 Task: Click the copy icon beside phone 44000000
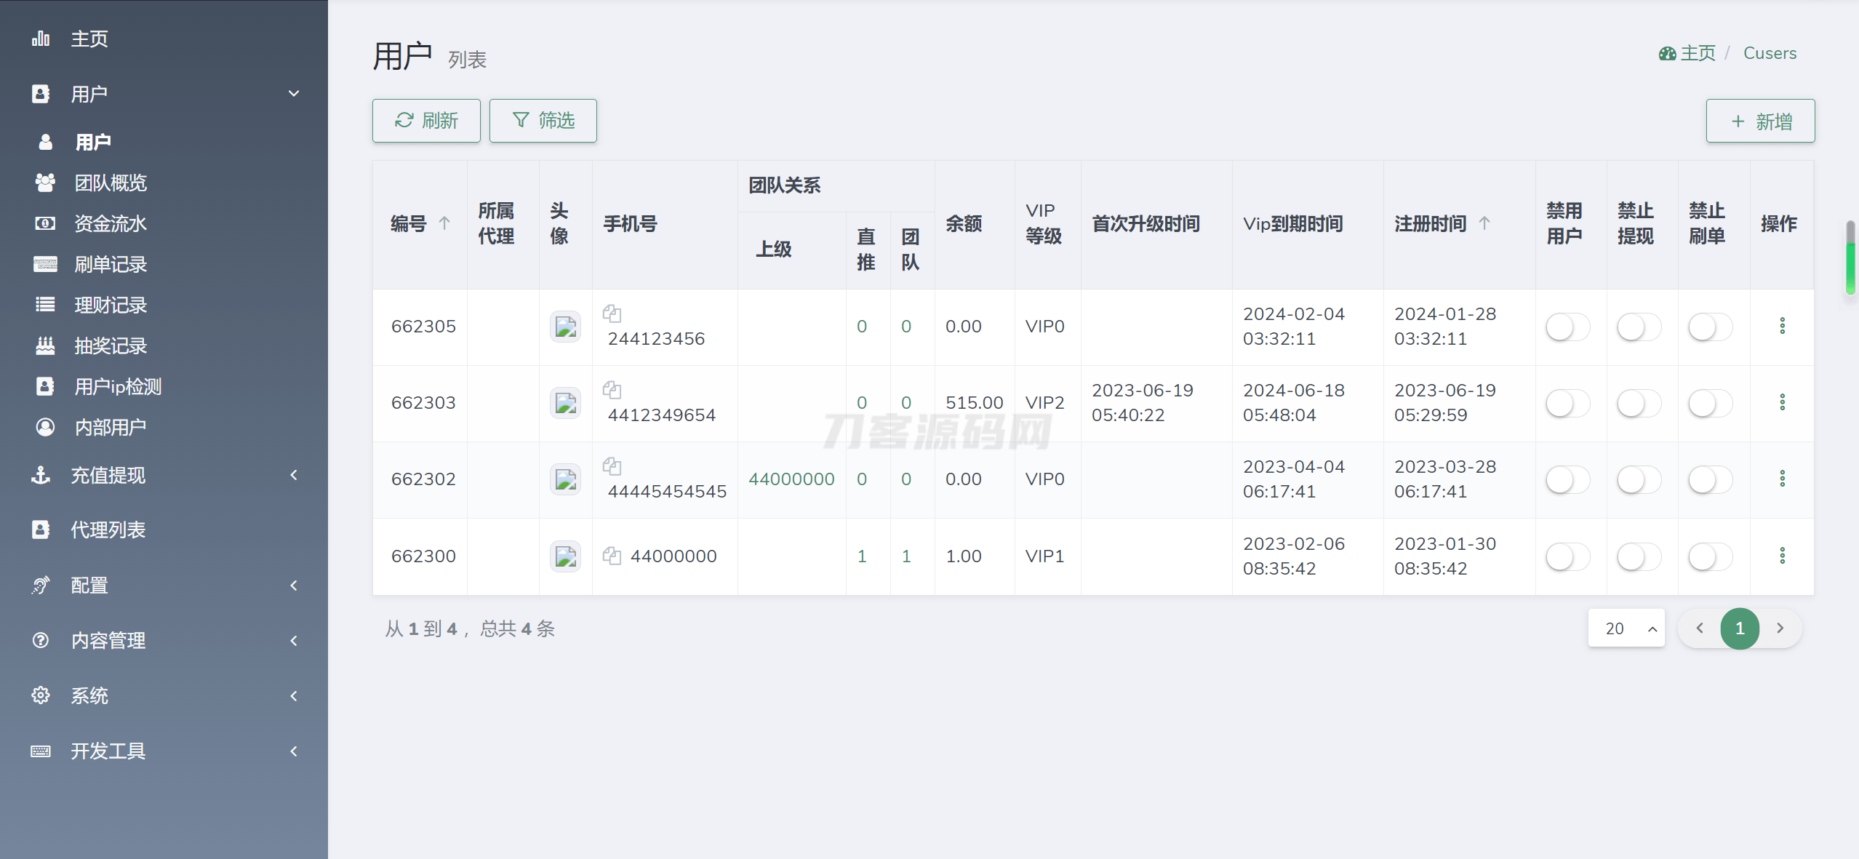[x=612, y=556]
